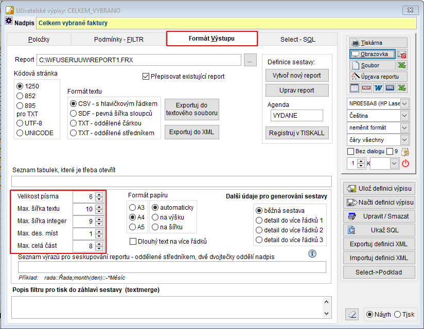Select UNICODE encoding
The height and width of the screenshot is (329, 424).
[x=20, y=133]
